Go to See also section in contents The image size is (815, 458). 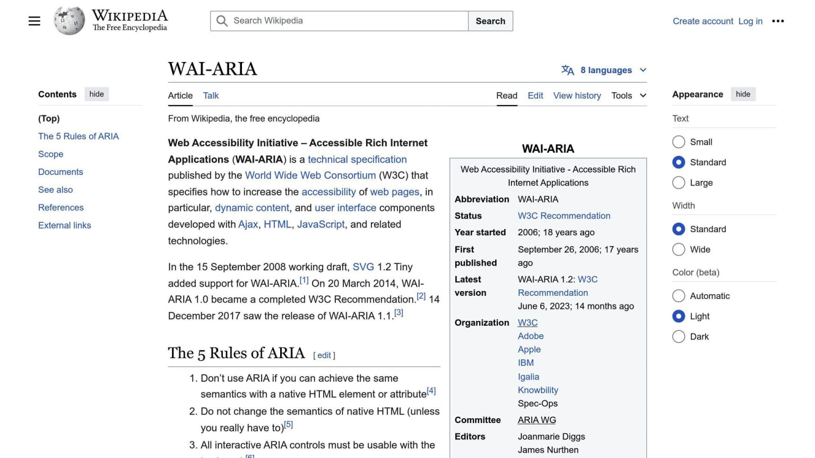pyautogui.click(x=56, y=190)
